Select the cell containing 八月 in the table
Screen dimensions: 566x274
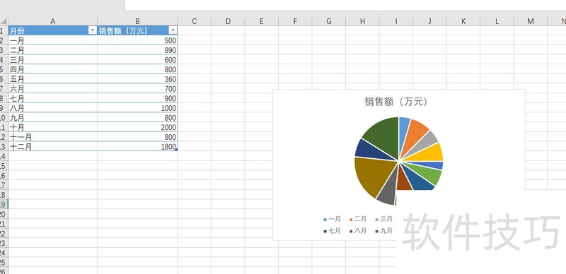pos(52,108)
